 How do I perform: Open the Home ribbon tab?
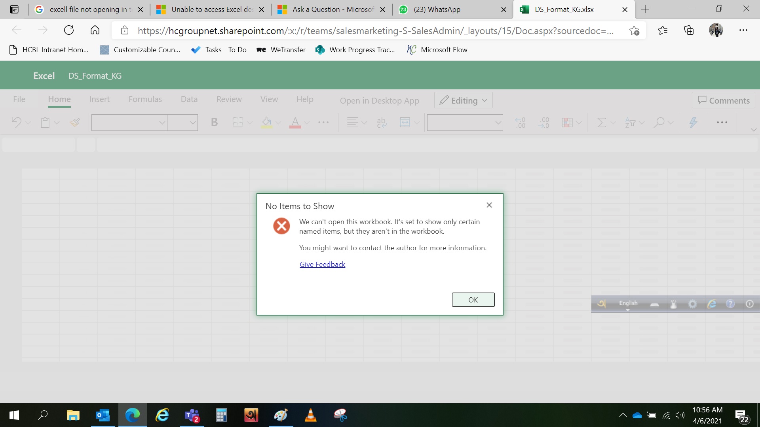click(x=59, y=99)
